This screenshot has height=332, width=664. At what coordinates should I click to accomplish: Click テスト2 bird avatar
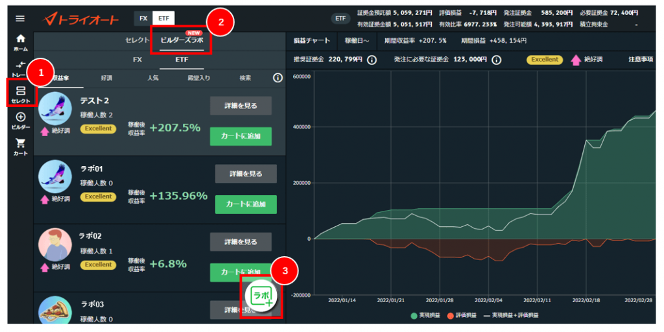coord(55,108)
